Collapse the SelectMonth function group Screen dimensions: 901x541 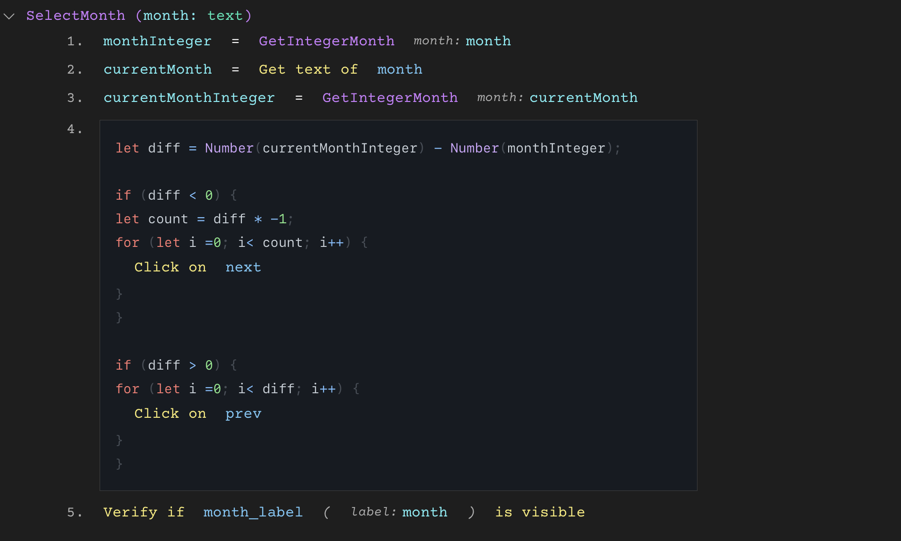click(x=9, y=16)
